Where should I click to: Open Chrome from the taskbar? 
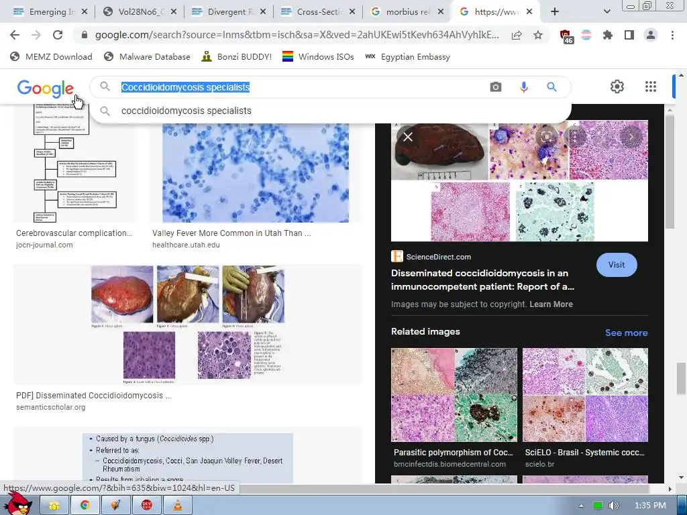pyautogui.click(x=85, y=505)
